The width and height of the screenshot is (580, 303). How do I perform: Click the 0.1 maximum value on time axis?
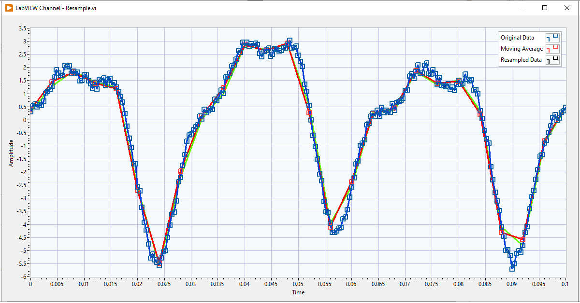565,285
